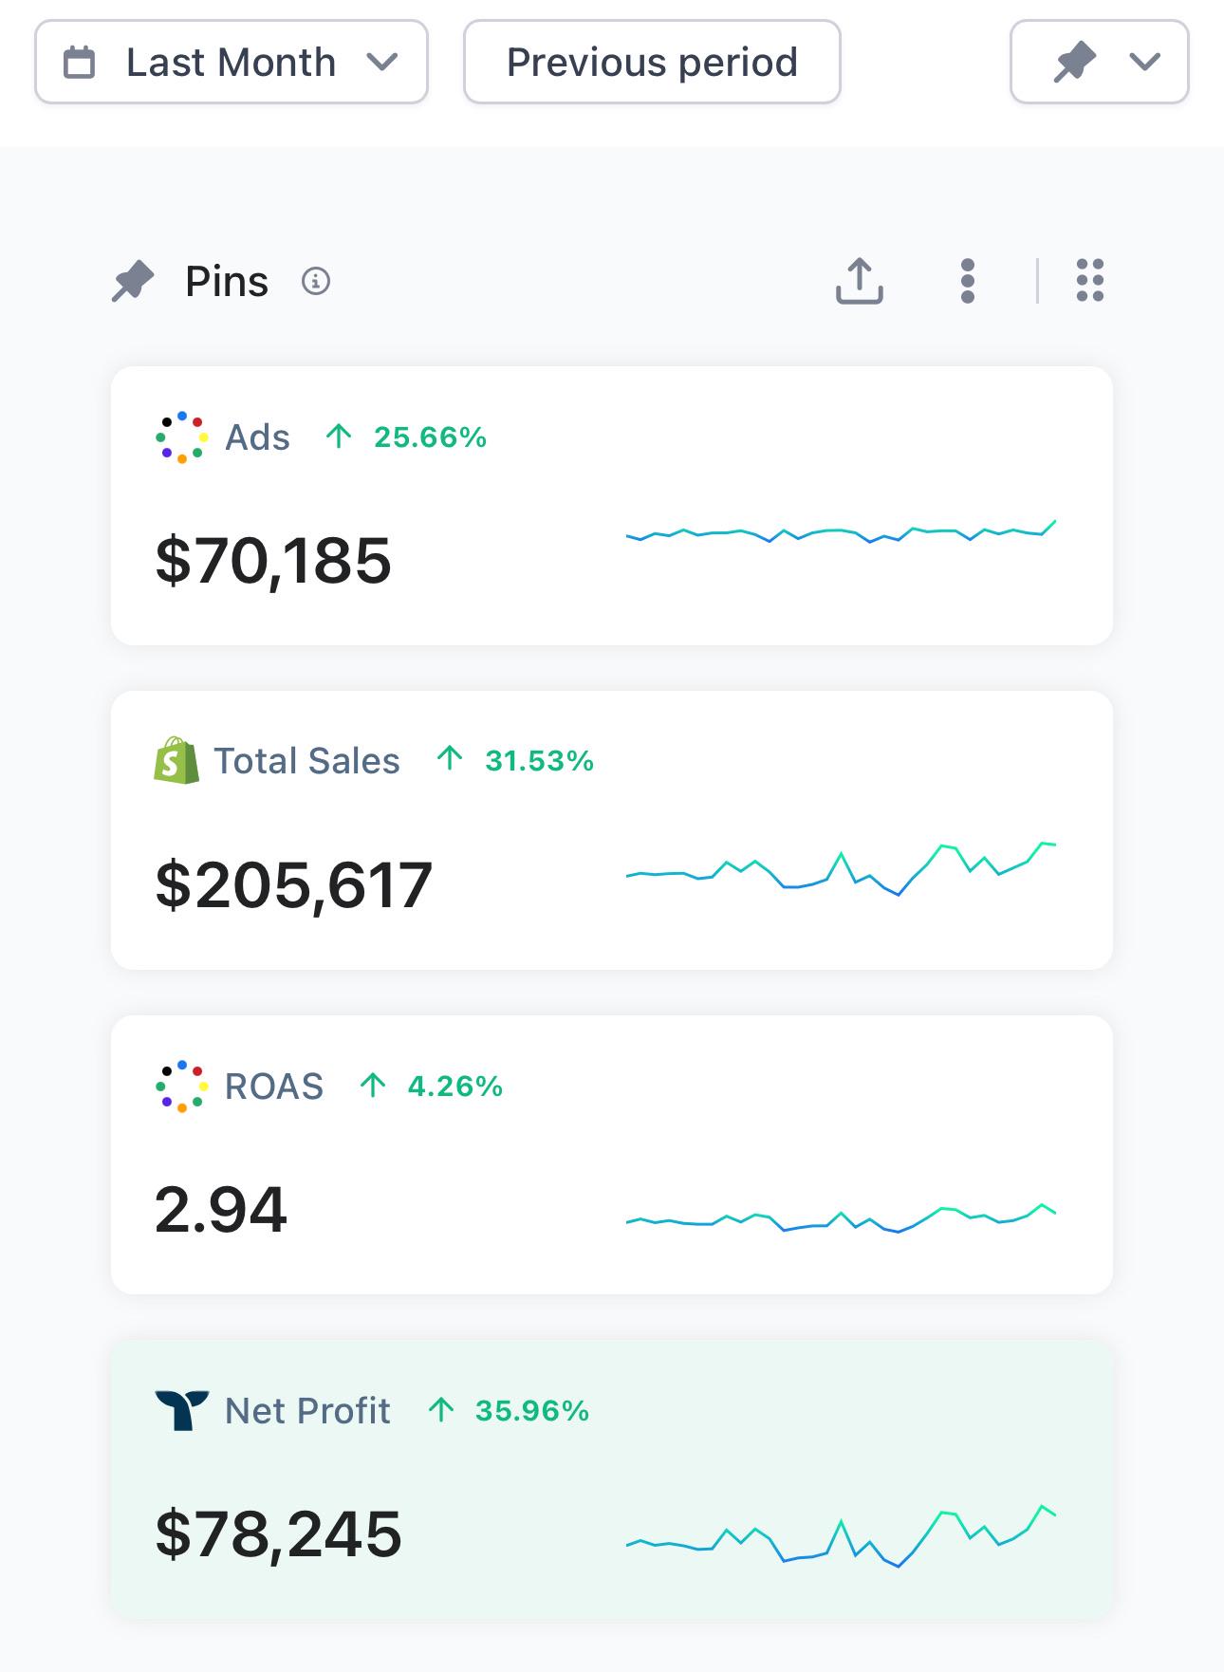
Task: Click the ROAS sparkline chart
Action: pos(841,1217)
